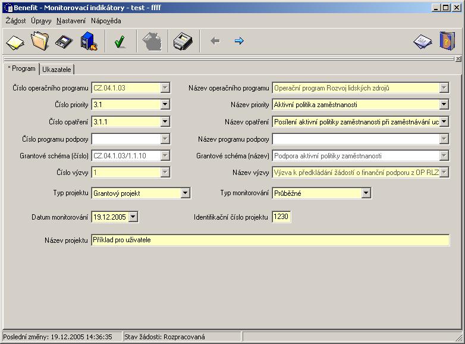The image size is (465, 344).
Task: Click the greyed finalize icon
Action: [x=152, y=41]
